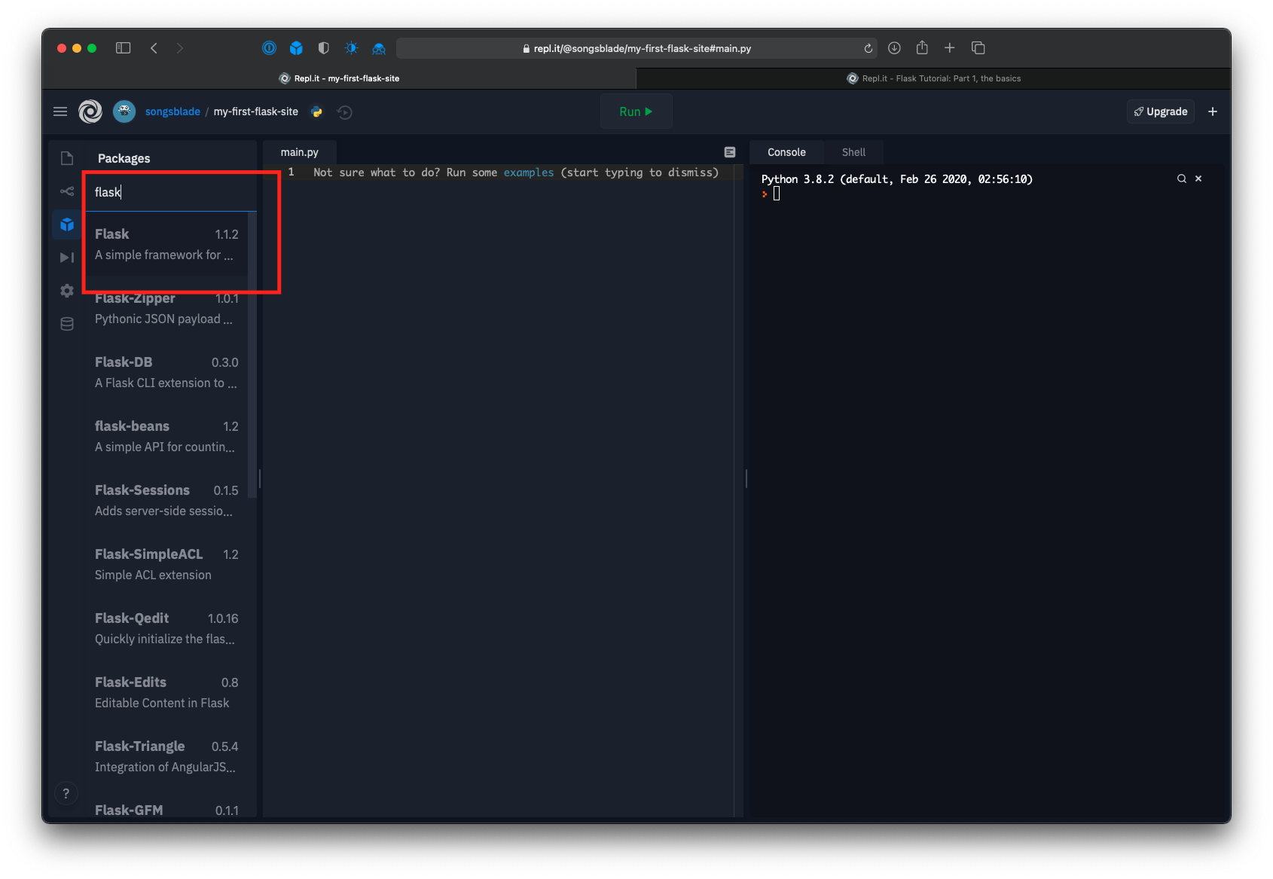
Task: Click the plus icon next to Upgrade
Action: coord(1213,111)
